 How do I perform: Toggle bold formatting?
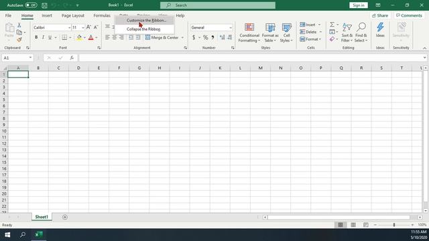click(36, 37)
